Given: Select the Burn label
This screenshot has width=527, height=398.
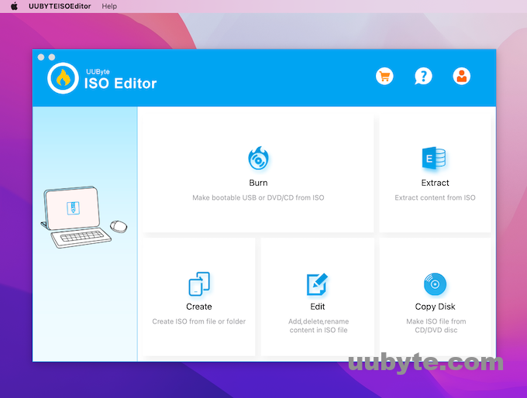Looking at the screenshot, I should (x=258, y=183).
